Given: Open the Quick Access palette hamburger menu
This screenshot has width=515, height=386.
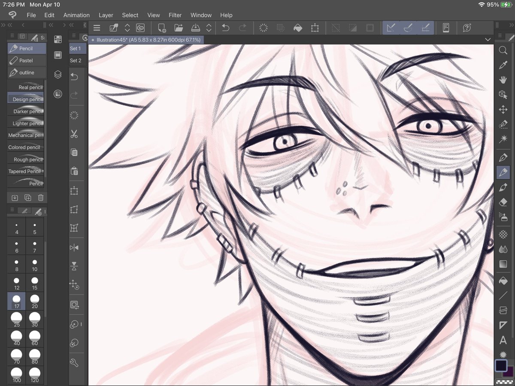Looking at the screenshot, I should pos(74,36).
